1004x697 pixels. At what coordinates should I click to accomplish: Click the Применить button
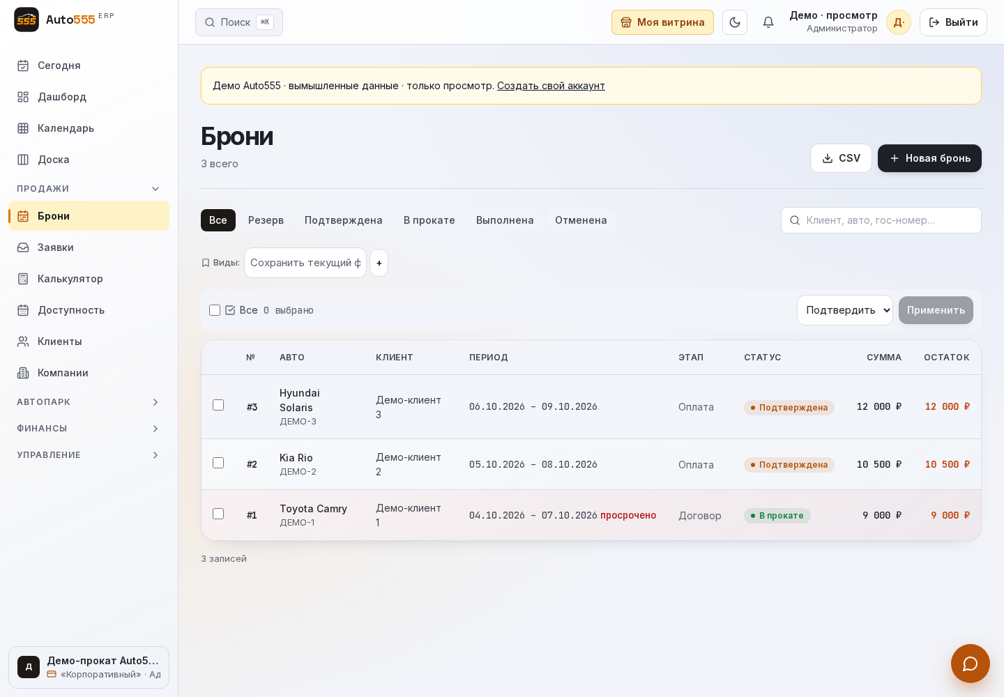(x=936, y=310)
